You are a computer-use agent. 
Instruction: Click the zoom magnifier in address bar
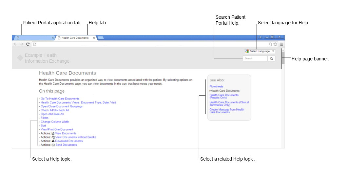270,44
